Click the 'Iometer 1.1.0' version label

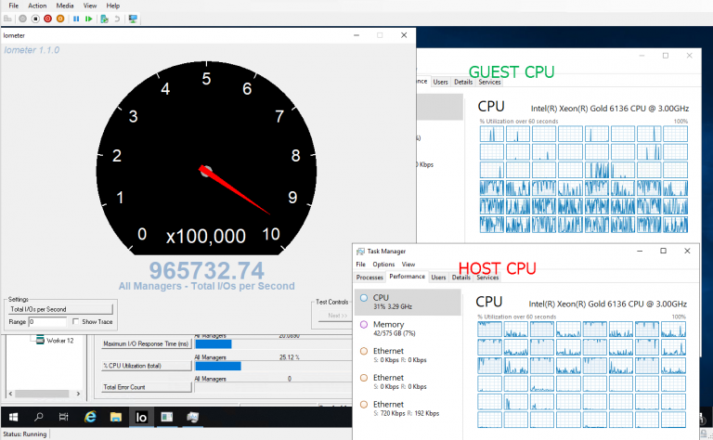(x=32, y=50)
